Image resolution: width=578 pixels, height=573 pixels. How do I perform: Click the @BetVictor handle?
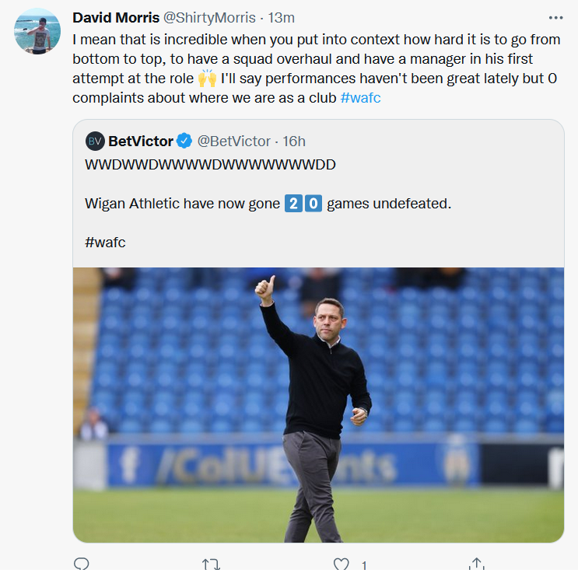pyautogui.click(x=233, y=141)
